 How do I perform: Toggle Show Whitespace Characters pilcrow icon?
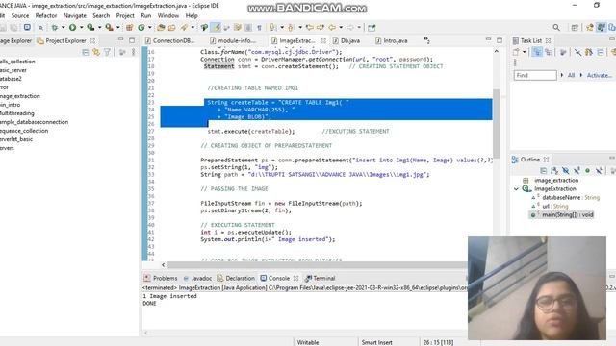point(259,28)
